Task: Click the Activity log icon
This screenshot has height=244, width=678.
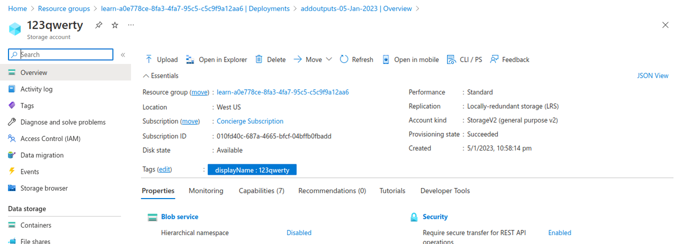Action: [12, 89]
